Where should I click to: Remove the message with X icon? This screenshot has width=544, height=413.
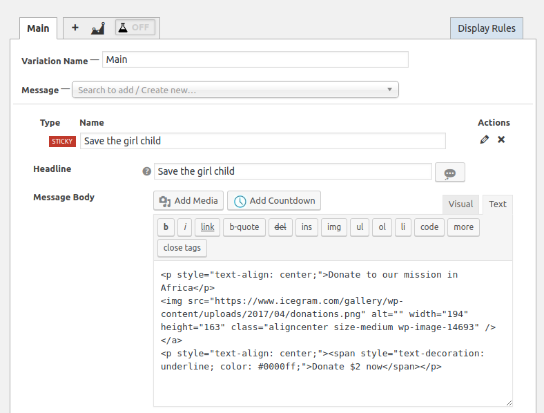[x=501, y=140]
